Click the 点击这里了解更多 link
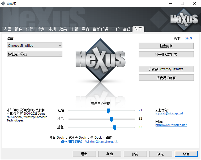This screenshot has height=160, width=201. coord(72,142)
